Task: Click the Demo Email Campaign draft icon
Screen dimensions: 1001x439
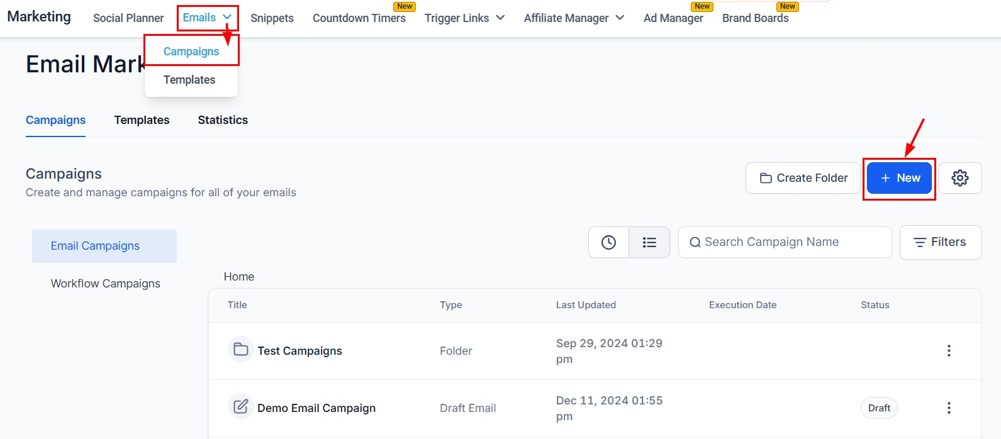Action: click(240, 407)
